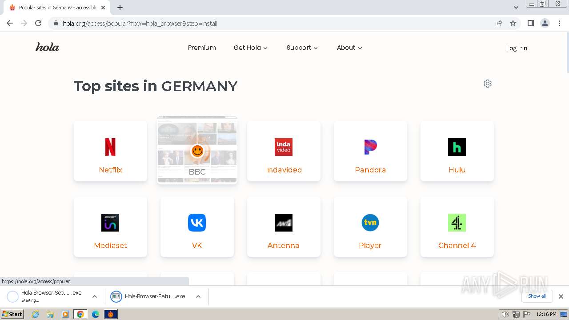
Task: Open the Premium menu link
Action: [x=202, y=48]
